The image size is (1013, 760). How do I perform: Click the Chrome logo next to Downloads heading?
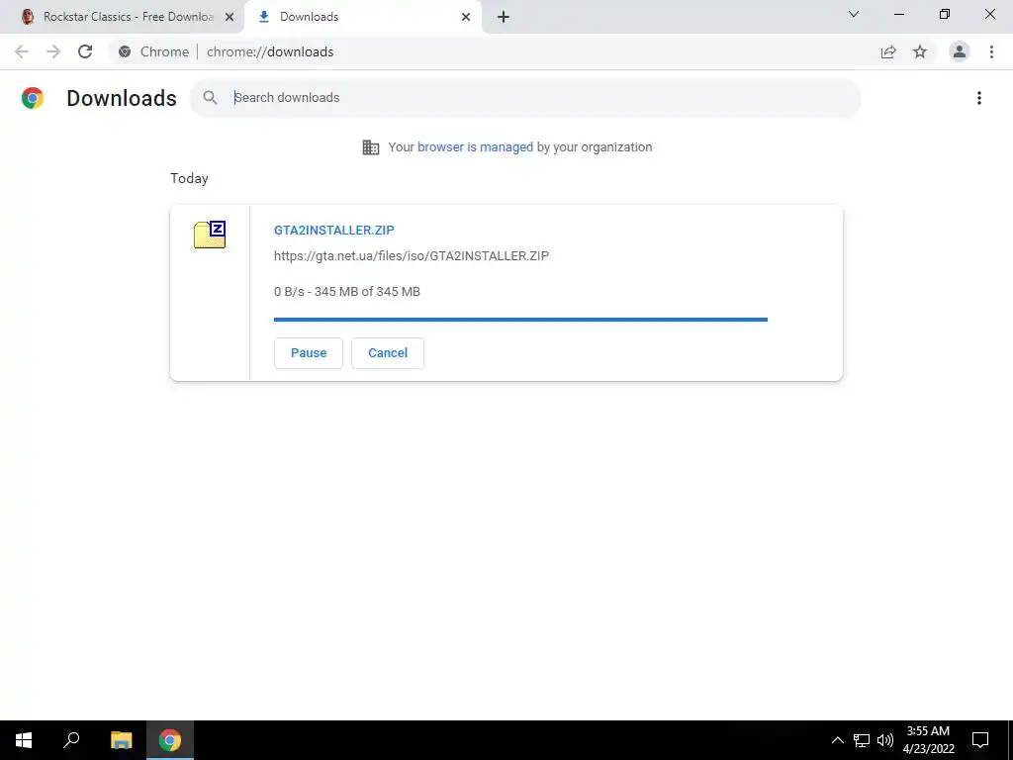click(33, 98)
